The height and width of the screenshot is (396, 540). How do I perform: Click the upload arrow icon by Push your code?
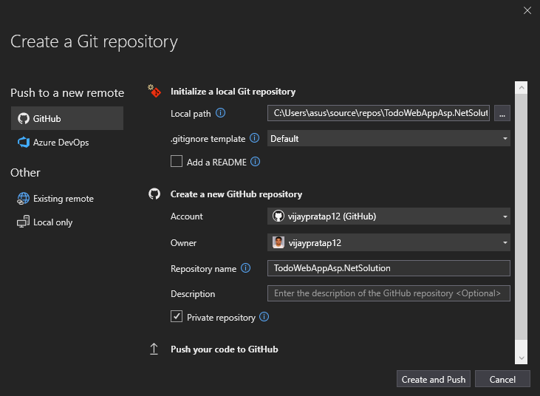click(x=154, y=349)
